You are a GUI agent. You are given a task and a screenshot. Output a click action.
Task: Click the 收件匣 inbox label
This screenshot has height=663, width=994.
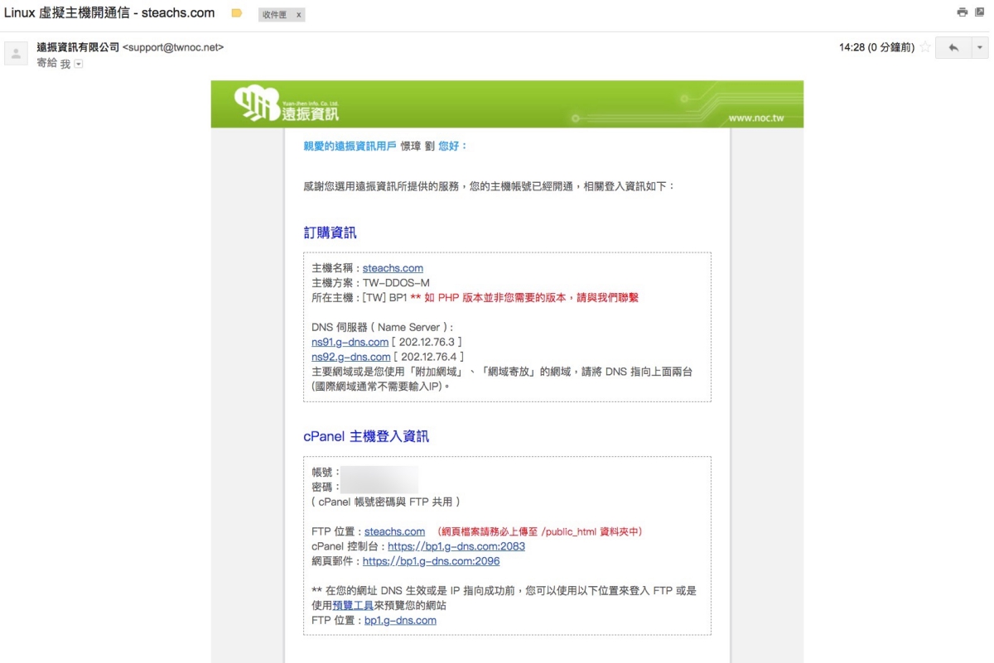274,15
